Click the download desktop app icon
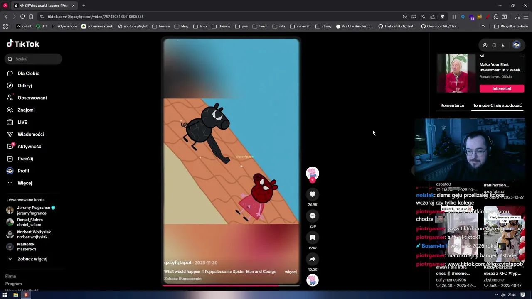 point(502,45)
